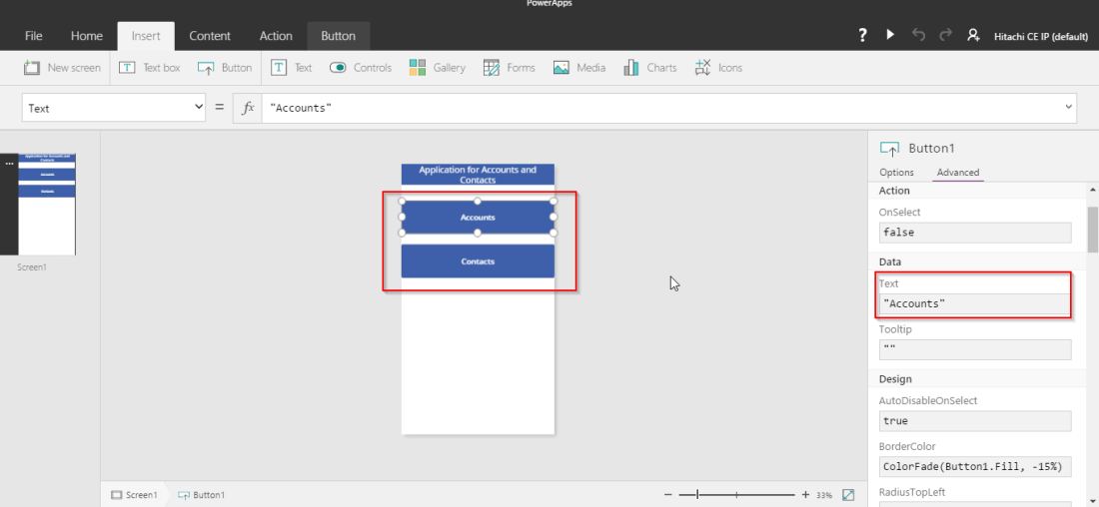Click the Help question mark icon

pos(862,35)
